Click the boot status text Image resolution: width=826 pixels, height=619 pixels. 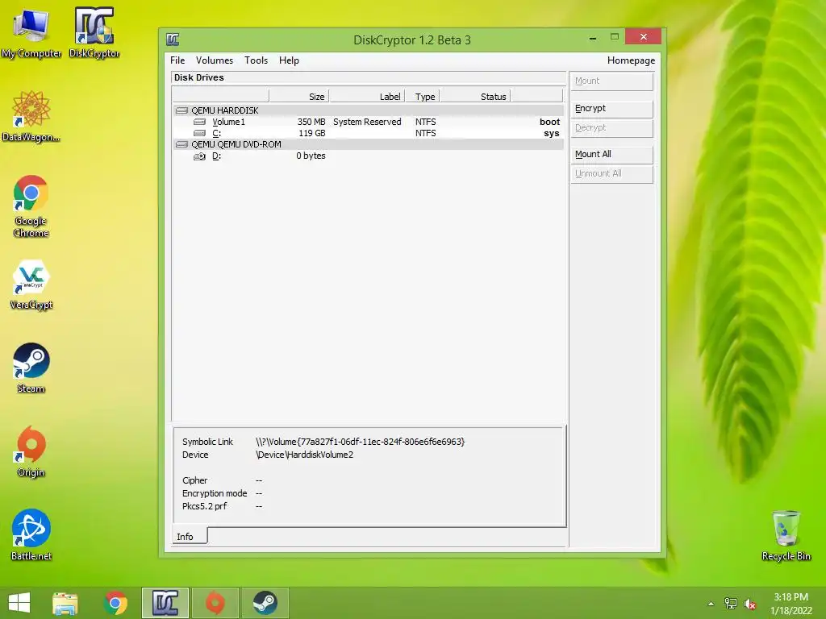click(x=549, y=122)
